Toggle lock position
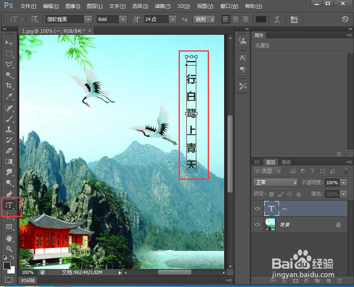 (289, 194)
